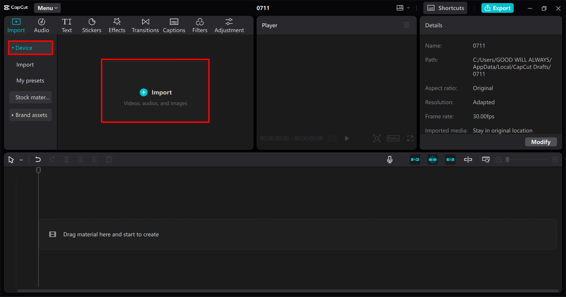Toggle main track magnet
The height and width of the screenshot is (297, 566).
pyautogui.click(x=415, y=160)
